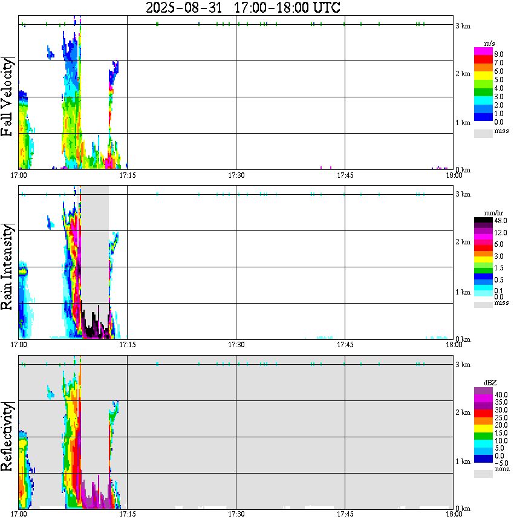Click the 1 km height label of Reflectivity chart
Viewport: 514px width, 525px height.
click(x=463, y=461)
